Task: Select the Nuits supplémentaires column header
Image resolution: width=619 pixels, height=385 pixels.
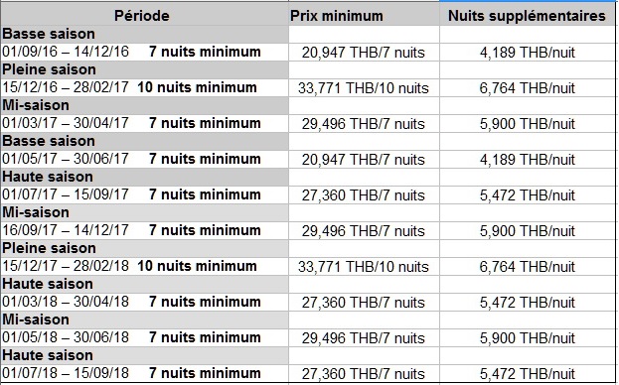Action: click(527, 16)
